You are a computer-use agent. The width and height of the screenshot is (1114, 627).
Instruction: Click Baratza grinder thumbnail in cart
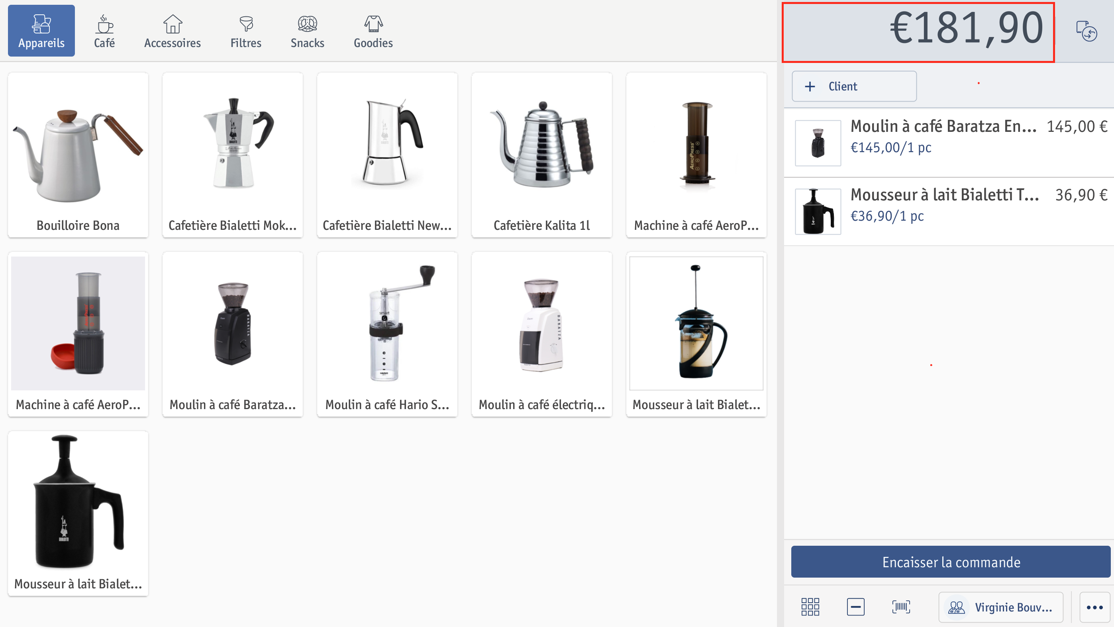click(818, 143)
